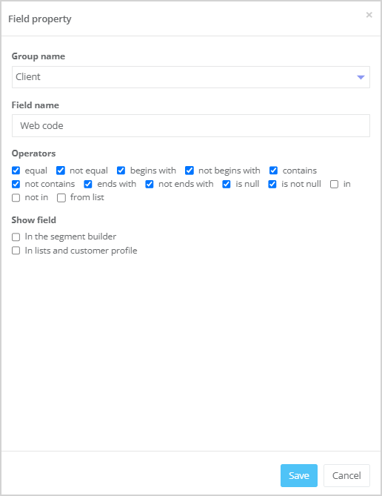The image size is (382, 496).
Task: Enable the in operator checkbox
Action: (334, 184)
